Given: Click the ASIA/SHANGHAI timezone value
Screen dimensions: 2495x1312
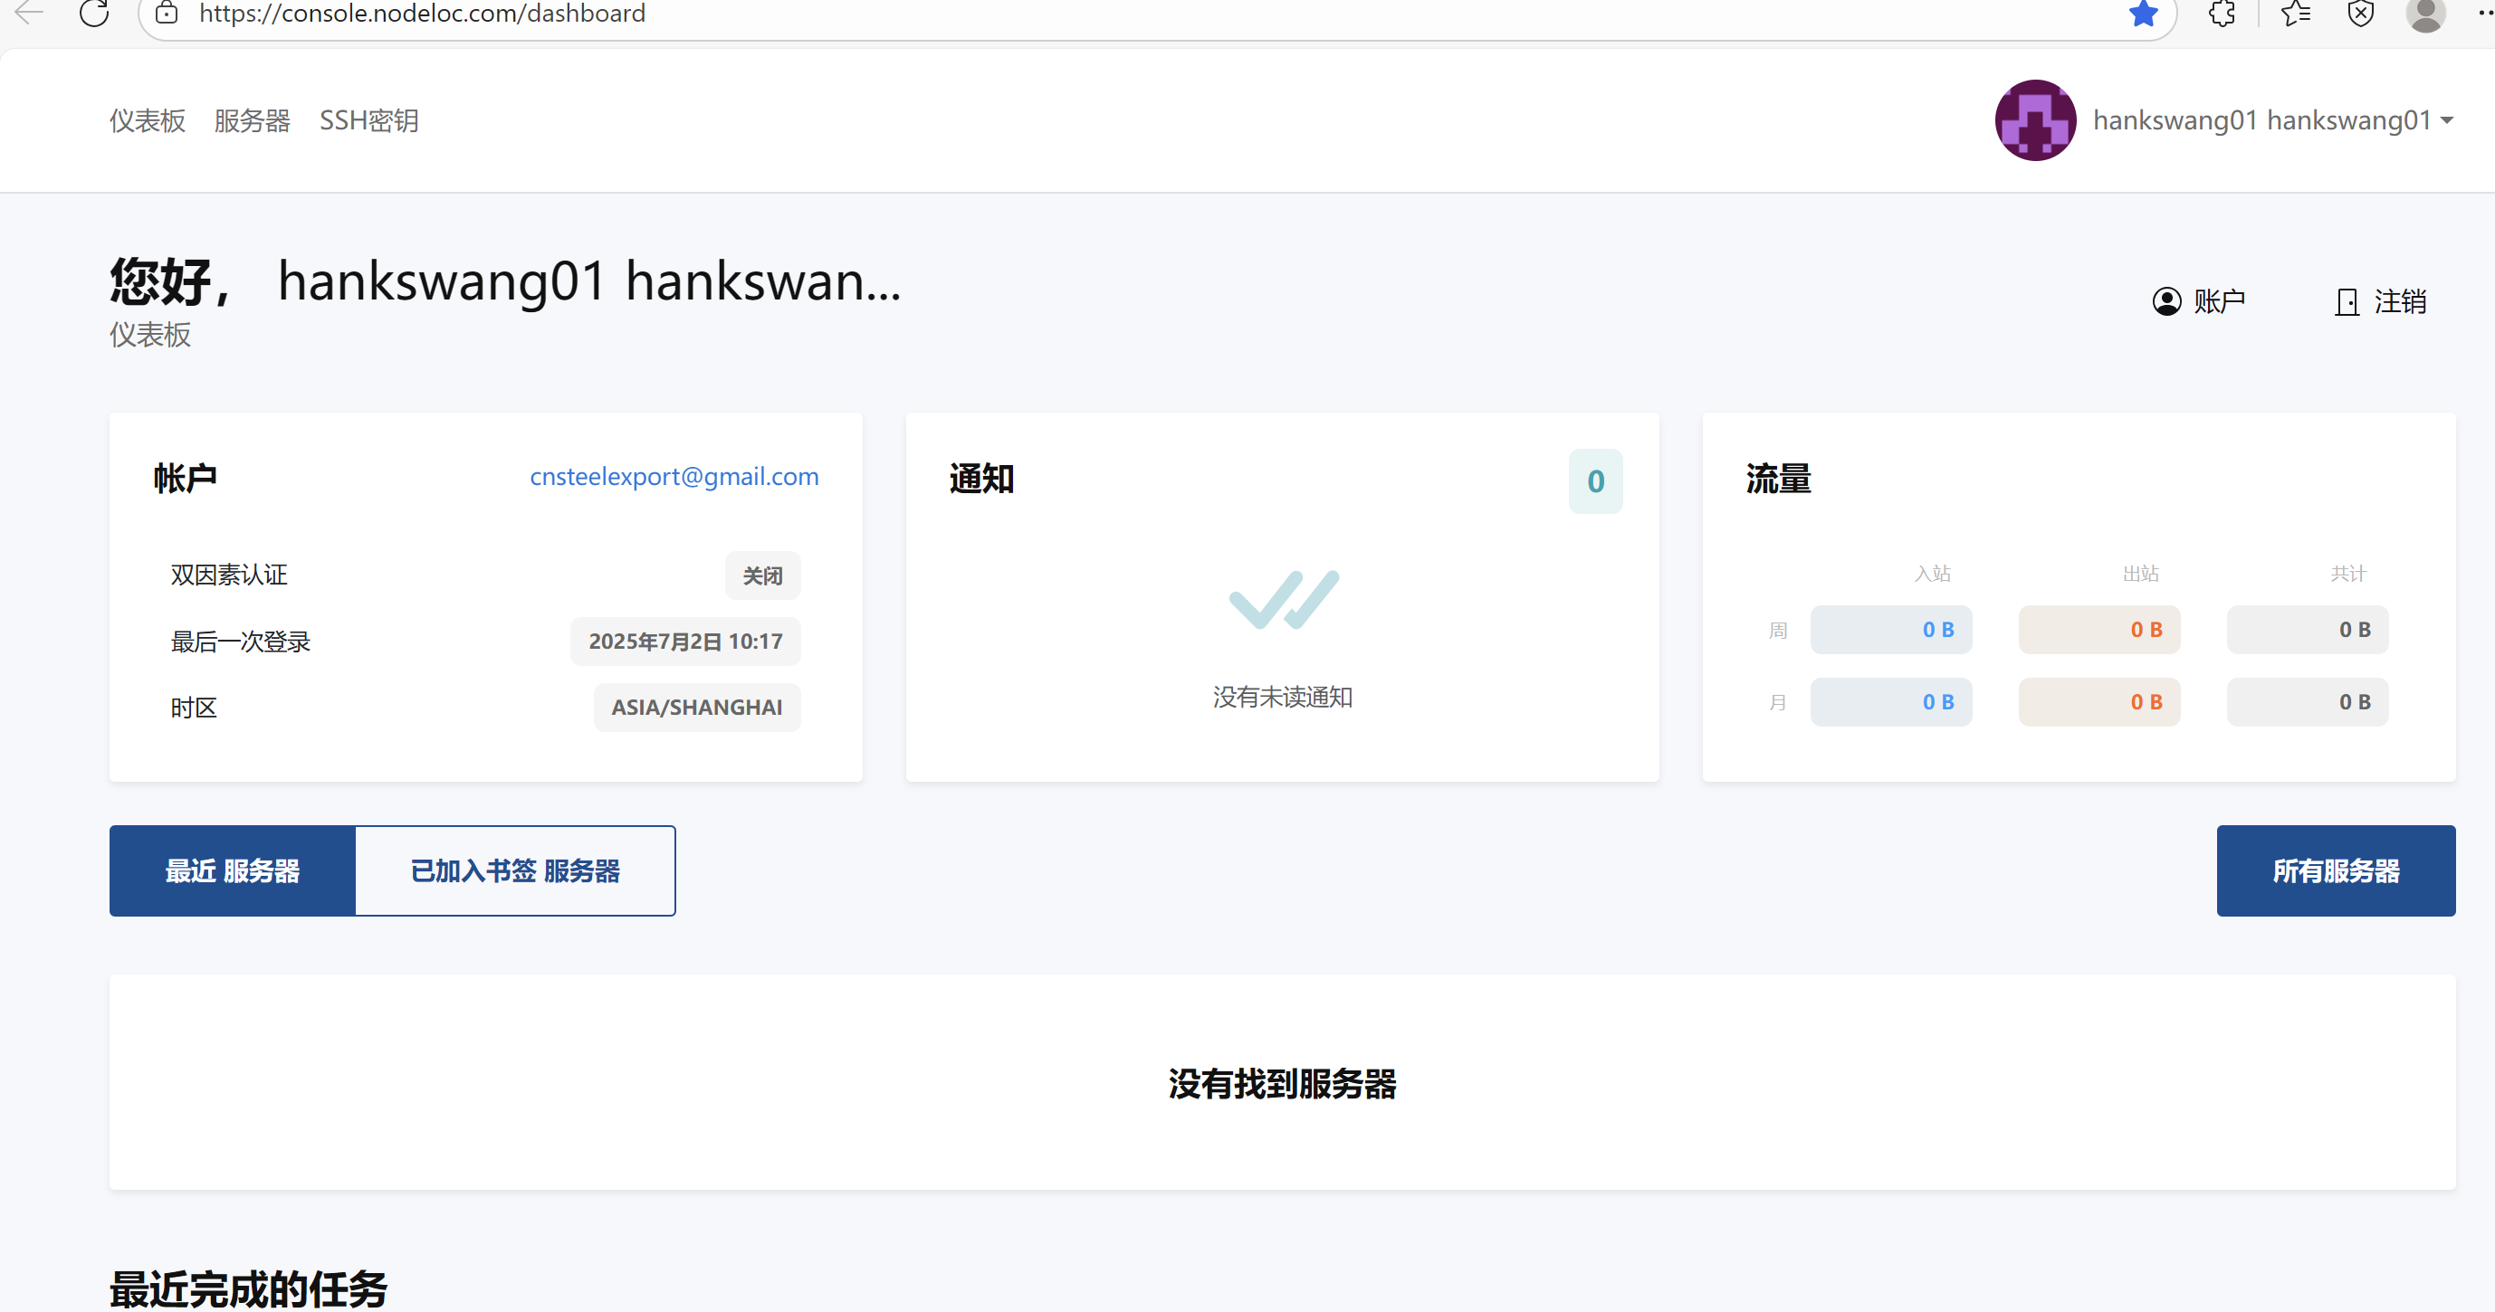Looking at the screenshot, I should click(x=696, y=708).
